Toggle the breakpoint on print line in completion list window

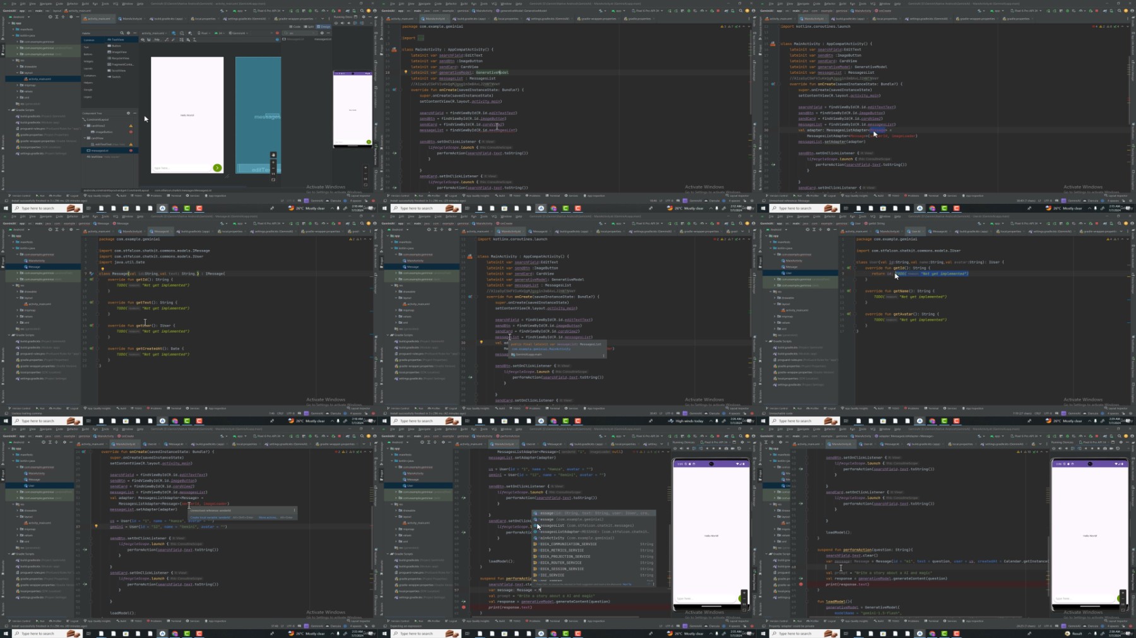464,607
